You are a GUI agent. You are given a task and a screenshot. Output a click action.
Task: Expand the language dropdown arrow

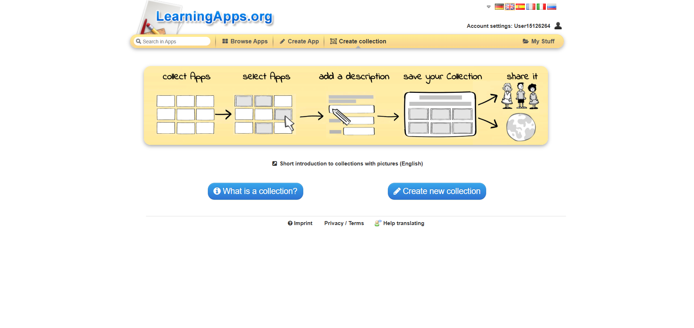489,7
